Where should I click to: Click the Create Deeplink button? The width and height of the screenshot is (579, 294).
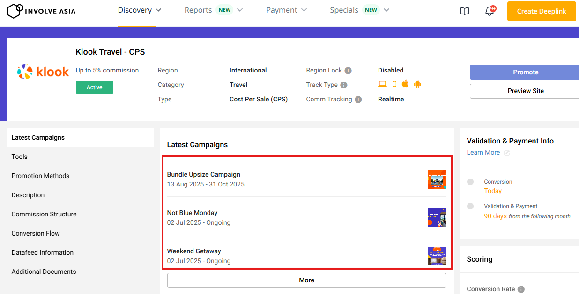click(542, 11)
